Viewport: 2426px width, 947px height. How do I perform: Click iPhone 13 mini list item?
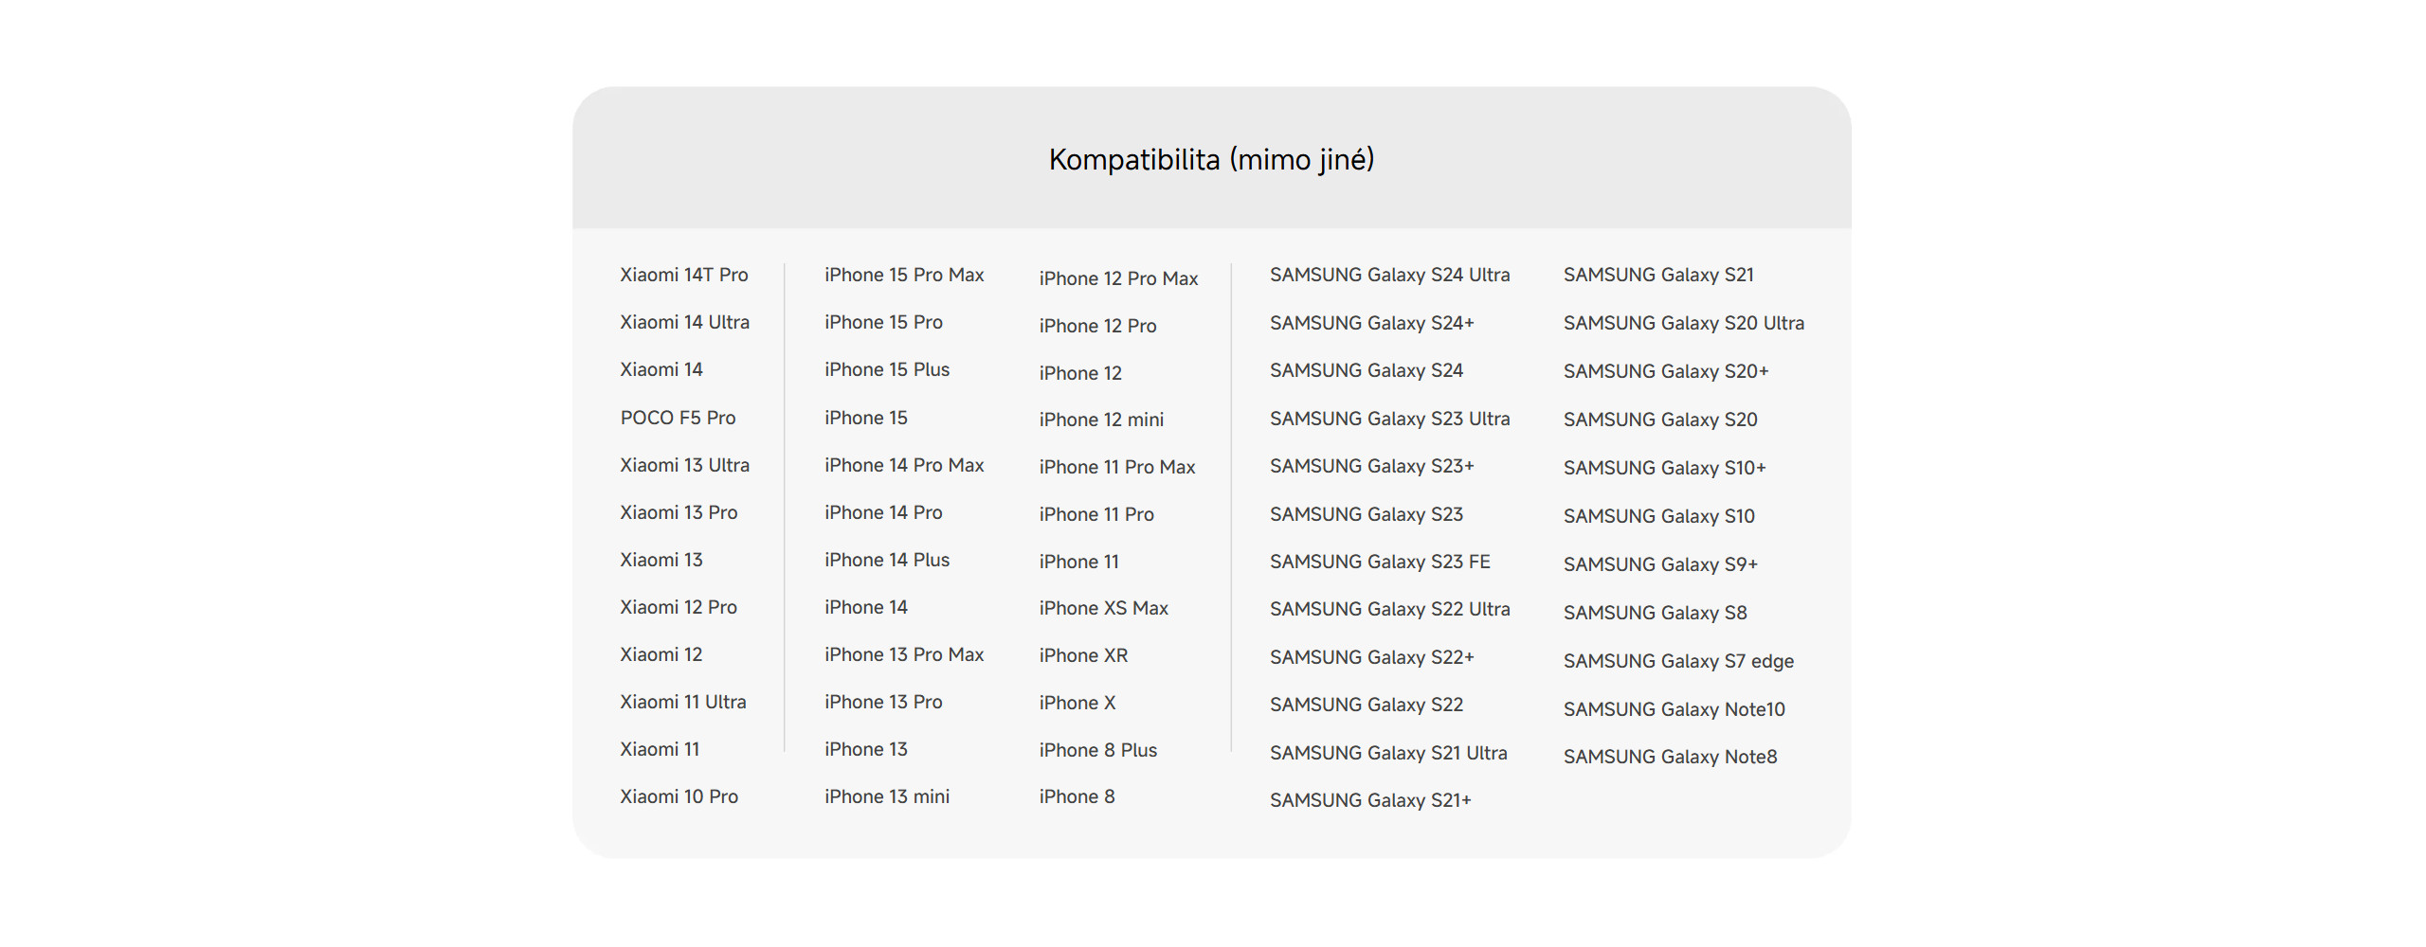tap(886, 796)
